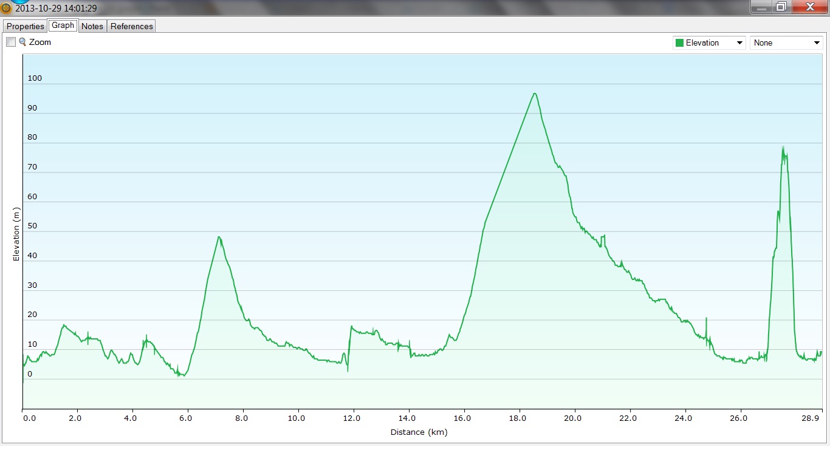Switch to the Notes tab
Viewport: 830px width, 464px height.
coord(92,26)
